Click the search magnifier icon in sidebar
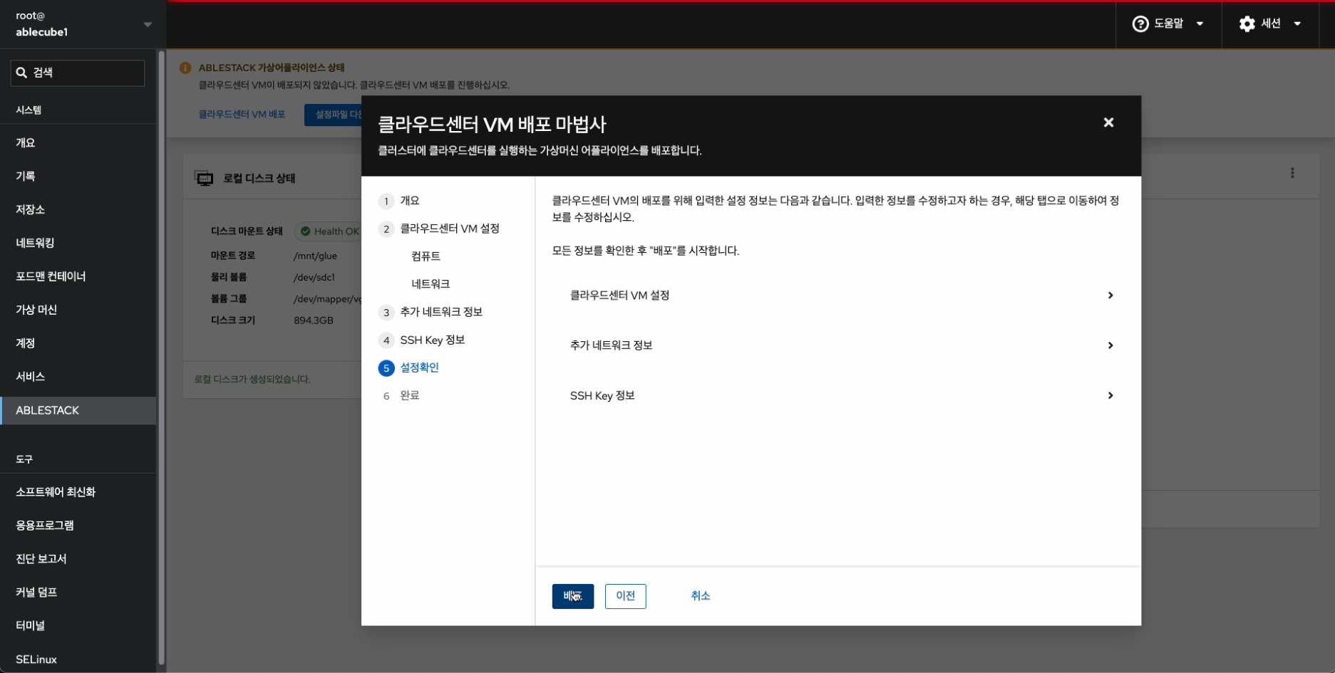The image size is (1335, 673). [x=22, y=73]
